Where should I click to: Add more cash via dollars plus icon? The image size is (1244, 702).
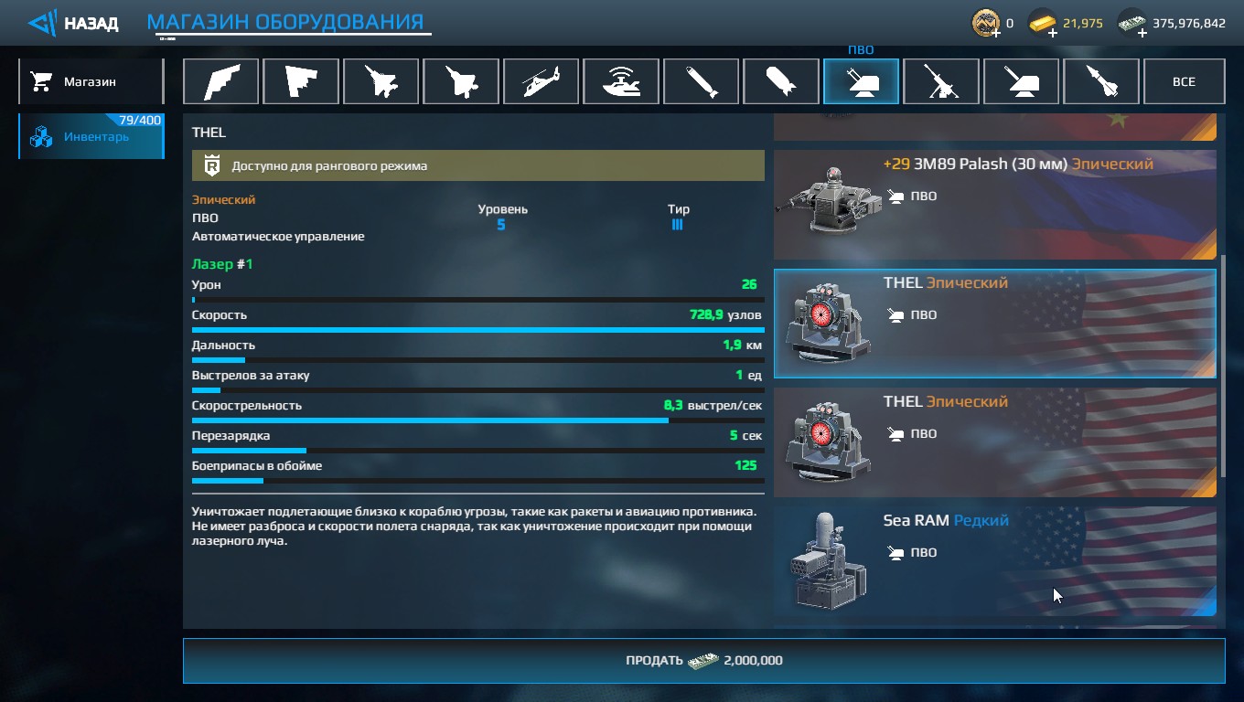pyautogui.click(x=1142, y=32)
